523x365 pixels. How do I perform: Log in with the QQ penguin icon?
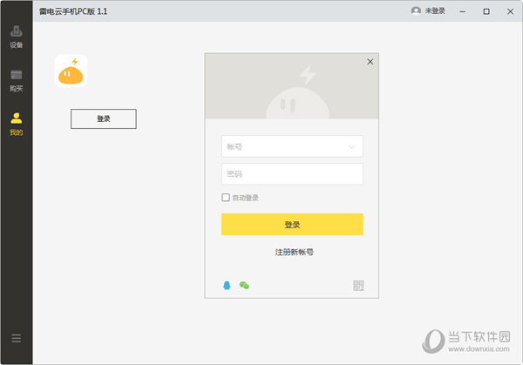point(227,286)
